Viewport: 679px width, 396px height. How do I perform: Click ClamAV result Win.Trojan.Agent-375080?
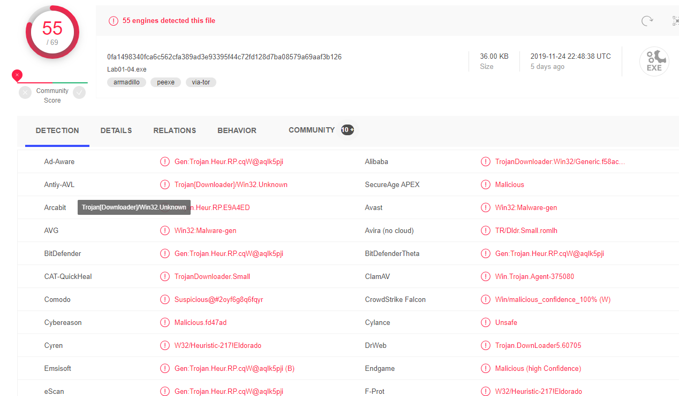tap(534, 276)
